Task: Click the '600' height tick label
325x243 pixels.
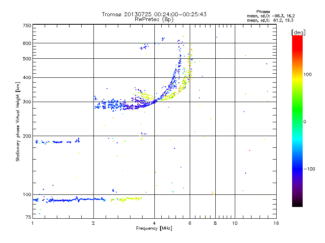Action: pos(27,43)
